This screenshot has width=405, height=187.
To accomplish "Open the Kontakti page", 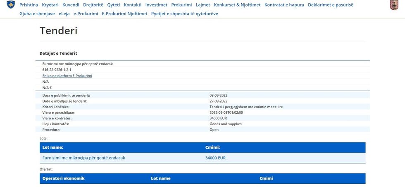I will coord(133,5).
